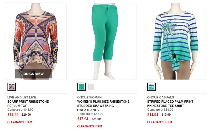The image size is (210, 131).
Task: Open Striped Placed Palm Print Tee title link
Action: tap(170, 104)
